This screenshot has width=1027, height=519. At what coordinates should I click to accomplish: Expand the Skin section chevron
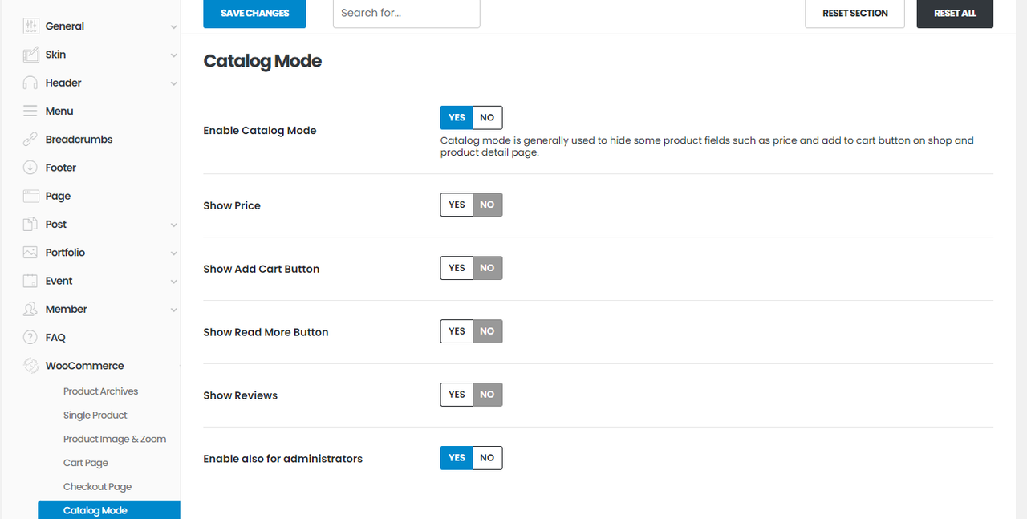(x=173, y=55)
